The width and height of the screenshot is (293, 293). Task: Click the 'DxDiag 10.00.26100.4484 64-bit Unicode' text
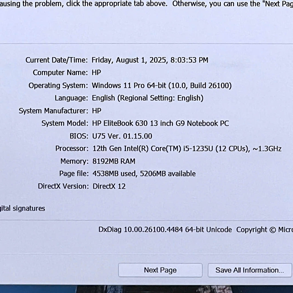click(x=165, y=230)
